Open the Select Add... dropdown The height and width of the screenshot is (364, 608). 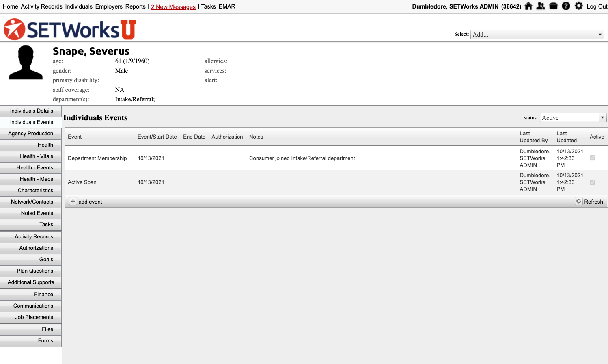pos(537,35)
